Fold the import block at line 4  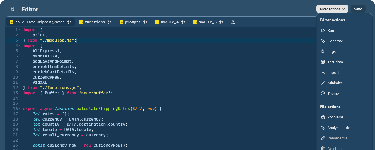click(20, 46)
